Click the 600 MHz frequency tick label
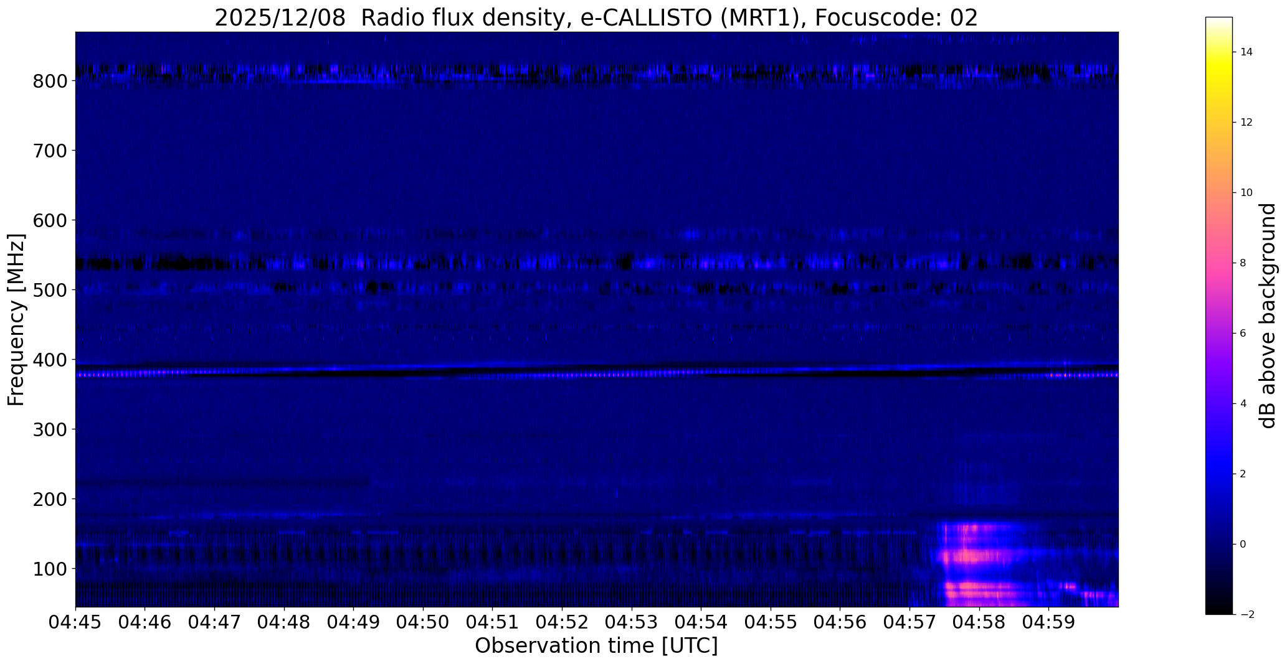The height and width of the screenshot is (664, 1287). click(x=49, y=220)
